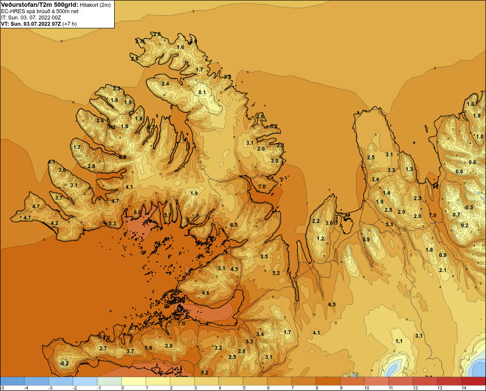Click the legend swatch between 7 and 8
The height and width of the screenshot is (391, 486).
304,381
